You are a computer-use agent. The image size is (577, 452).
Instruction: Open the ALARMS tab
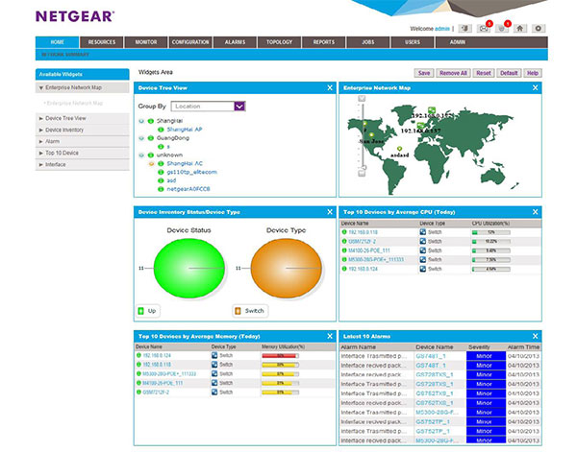click(235, 42)
